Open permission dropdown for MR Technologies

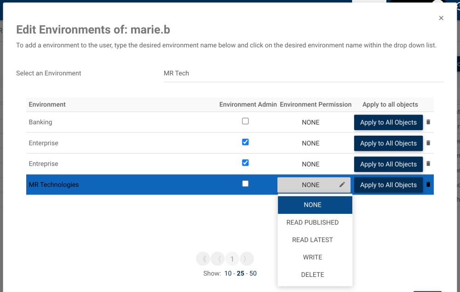311,185
